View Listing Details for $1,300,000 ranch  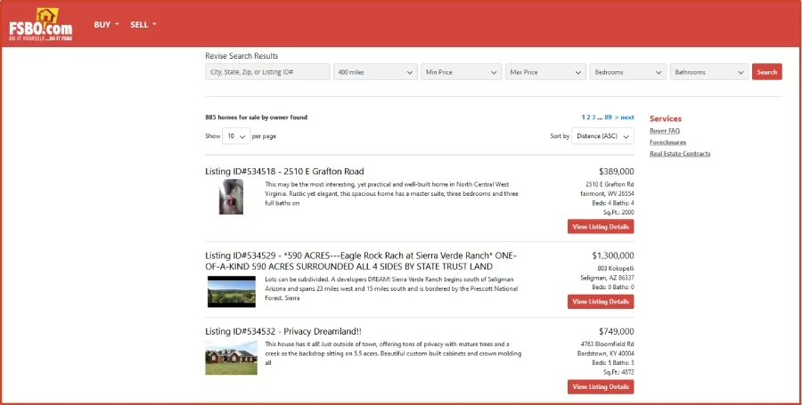pos(601,302)
